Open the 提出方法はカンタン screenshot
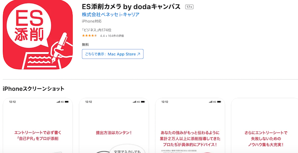The image size is (298, 153). coord(114,126)
